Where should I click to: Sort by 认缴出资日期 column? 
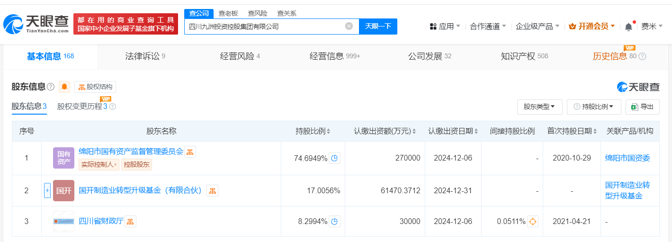pos(476,131)
